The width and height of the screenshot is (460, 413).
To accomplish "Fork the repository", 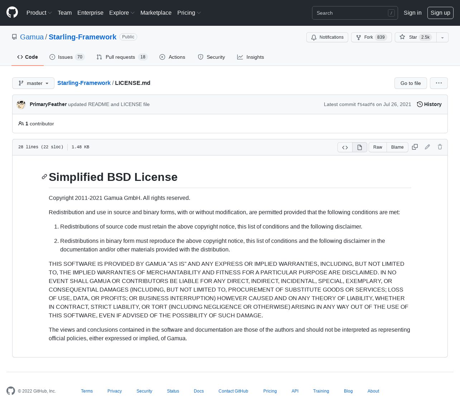I will point(372,37).
